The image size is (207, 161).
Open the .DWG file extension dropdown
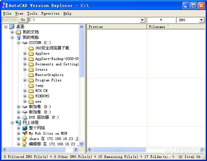click(201, 20)
